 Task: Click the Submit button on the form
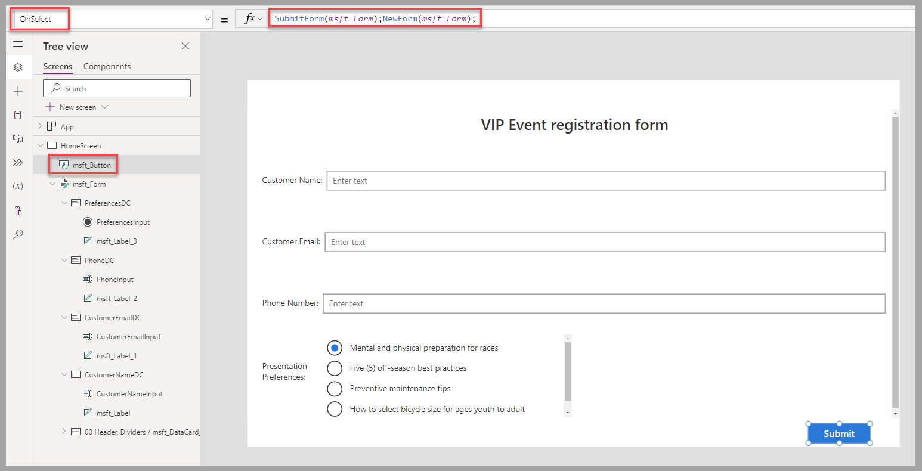pyautogui.click(x=839, y=433)
